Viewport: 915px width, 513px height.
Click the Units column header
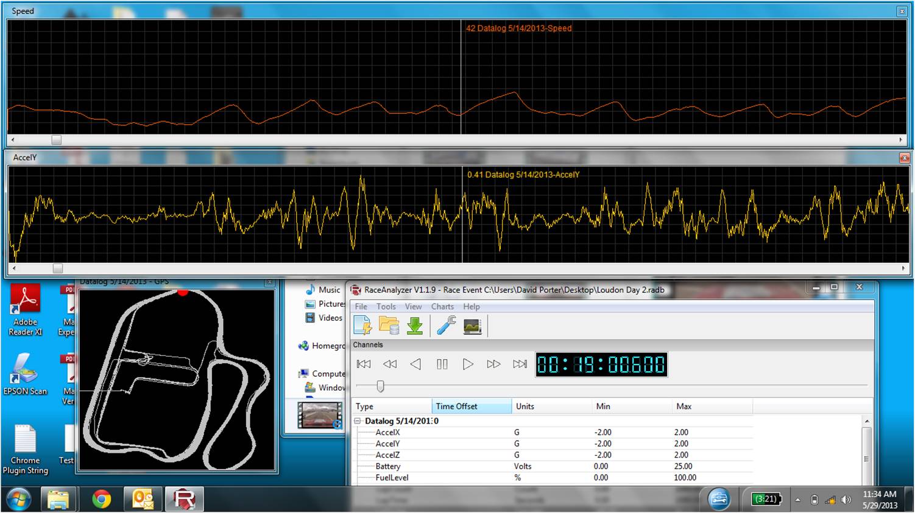point(552,407)
